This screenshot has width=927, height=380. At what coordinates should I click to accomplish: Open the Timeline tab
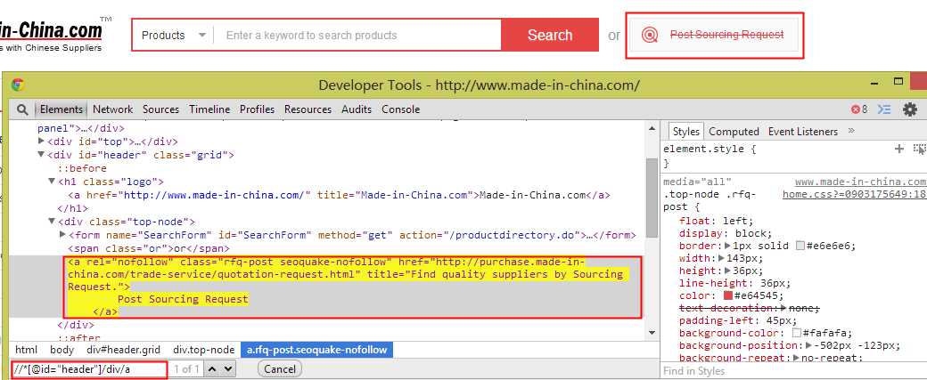(x=209, y=109)
